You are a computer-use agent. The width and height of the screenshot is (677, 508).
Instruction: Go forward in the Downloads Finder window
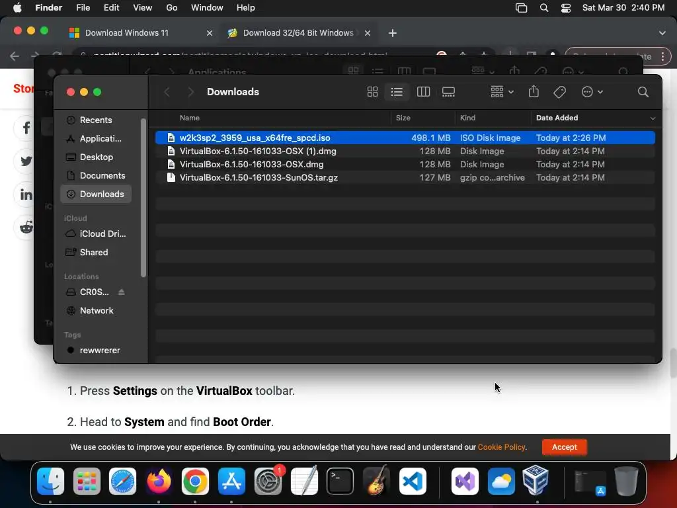tap(190, 91)
